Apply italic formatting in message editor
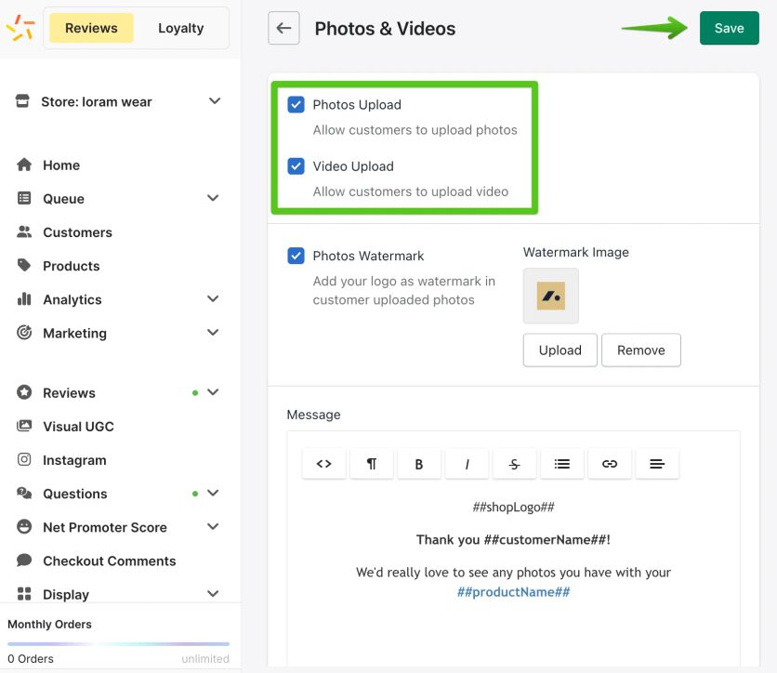Image resolution: width=777 pixels, height=673 pixels. pos(467,464)
